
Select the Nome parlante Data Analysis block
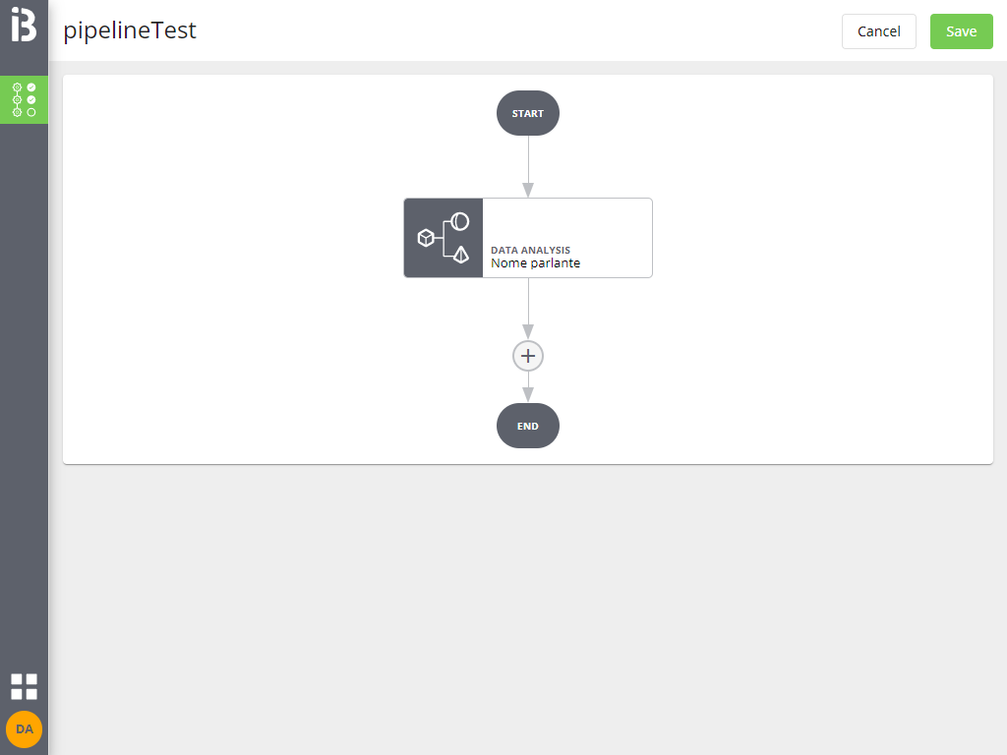point(566,238)
